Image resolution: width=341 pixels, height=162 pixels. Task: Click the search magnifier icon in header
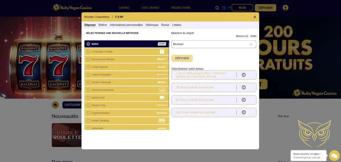click(217, 8)
